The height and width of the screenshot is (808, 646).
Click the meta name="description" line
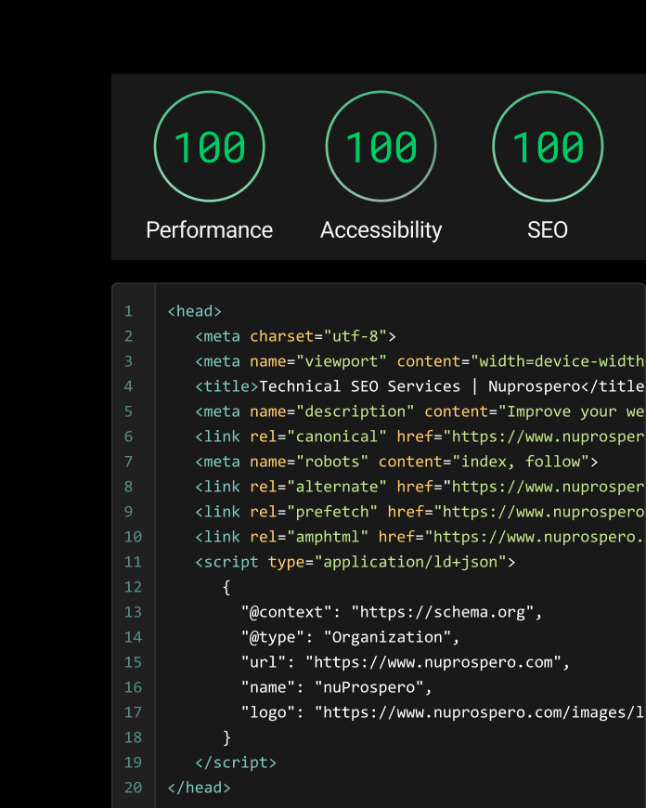click(420, 411)
